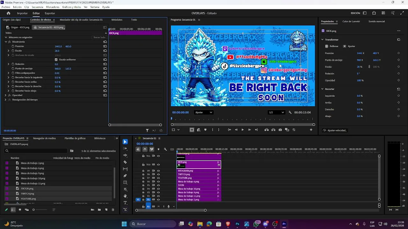
Task: Select KICK.png clip on track V10
Action: pos(199,164)
